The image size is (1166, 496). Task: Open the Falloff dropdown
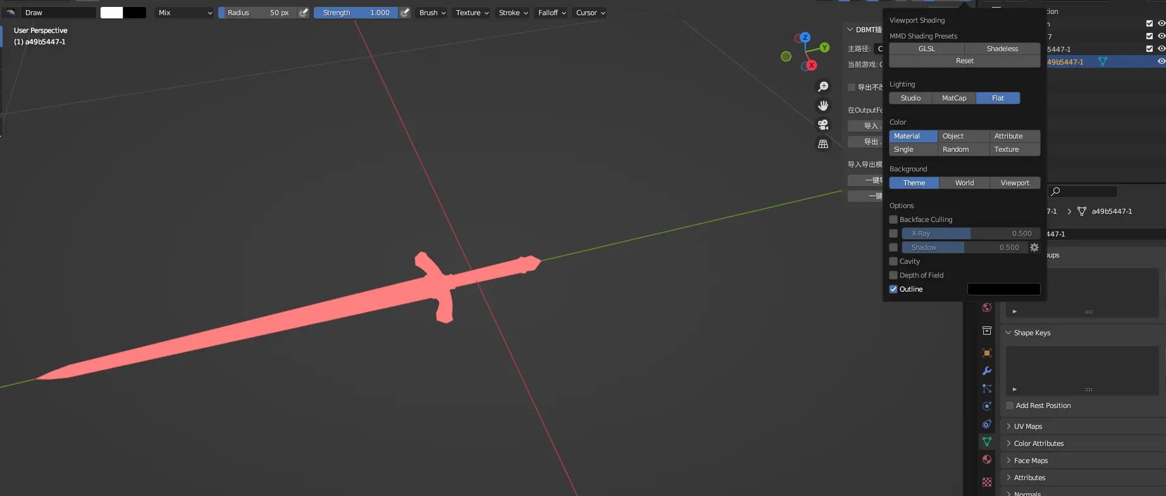pos(552,13)
